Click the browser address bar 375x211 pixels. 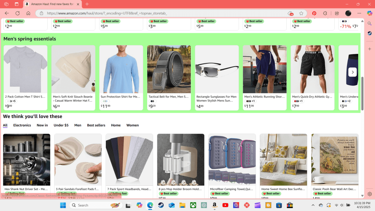(165, 13)
